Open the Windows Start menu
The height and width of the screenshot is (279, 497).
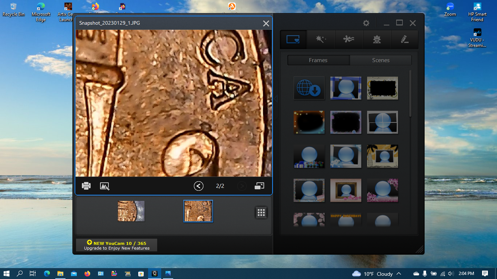(6, 274)
